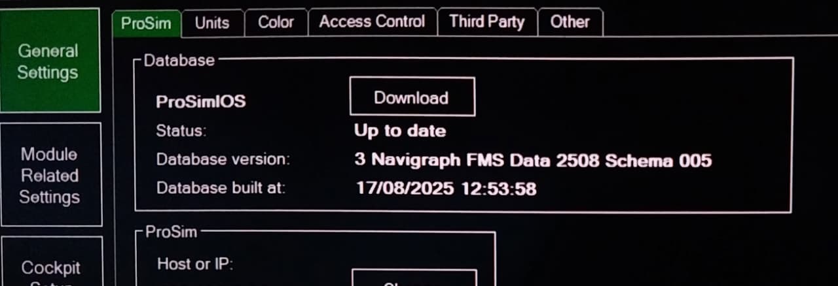Image resolution: width=838 pixels, height=286 pixels.
Task: Open the Color tab
Action: tap(276, 23)
